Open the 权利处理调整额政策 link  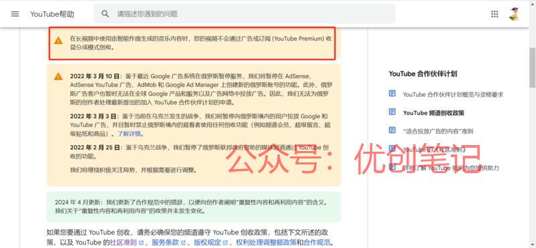pyautogui.click(x=266, y=243)
